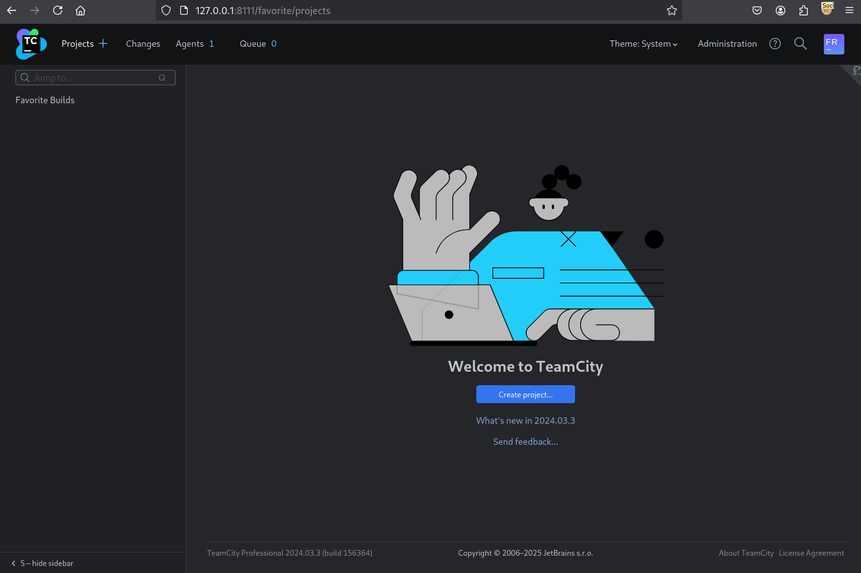The width and height of the screenshot is (861, 573).
Task: Open the License Agreement footer link
Action: click(x=812, y=553)
